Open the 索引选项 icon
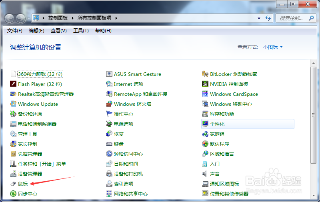The width and height of the screenshot is (320, 202). click(109, 184)
